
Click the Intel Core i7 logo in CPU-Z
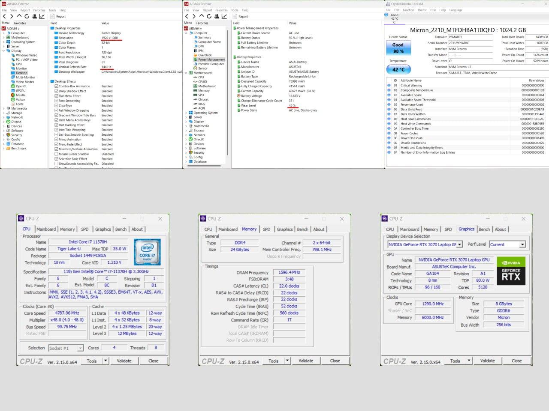coord(147,252)
